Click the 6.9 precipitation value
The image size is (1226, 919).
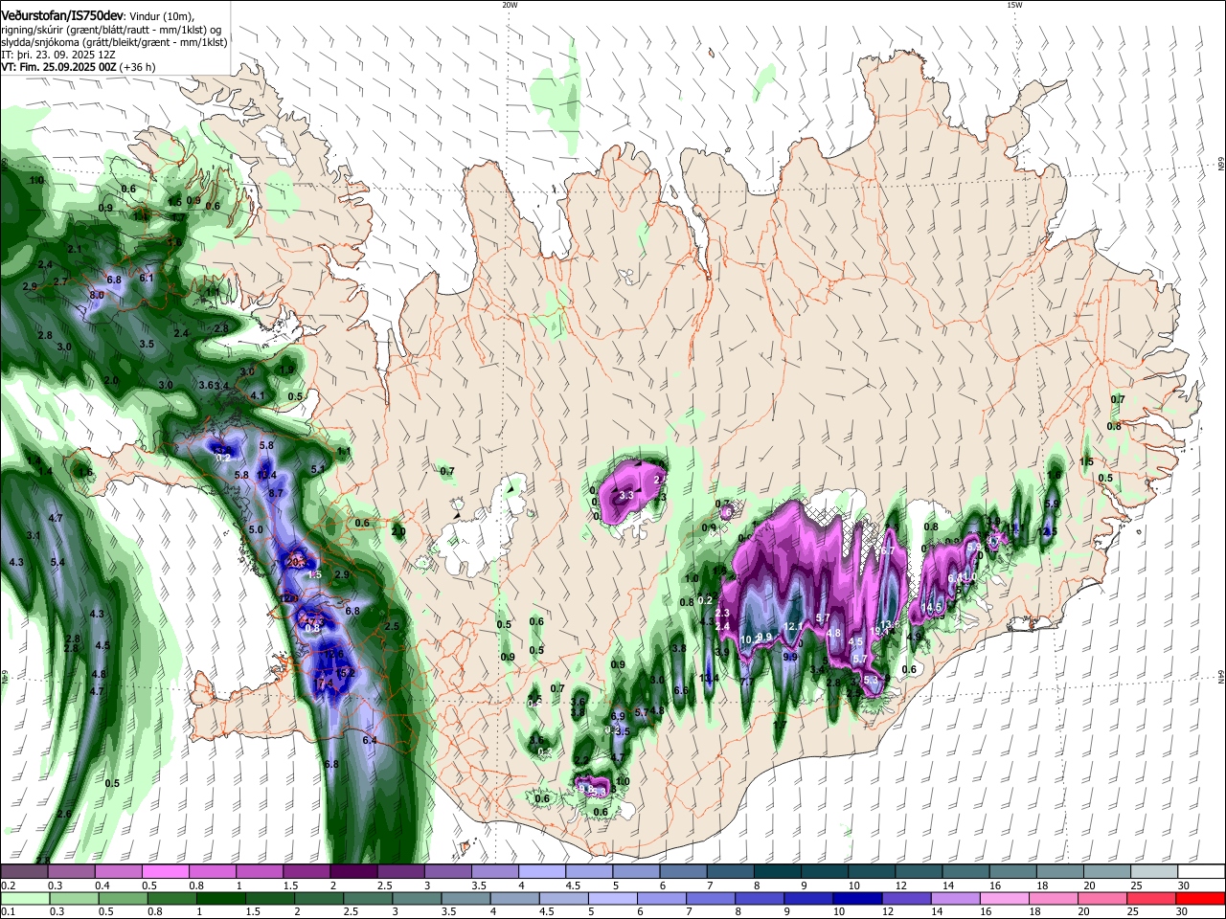(618, 716)
